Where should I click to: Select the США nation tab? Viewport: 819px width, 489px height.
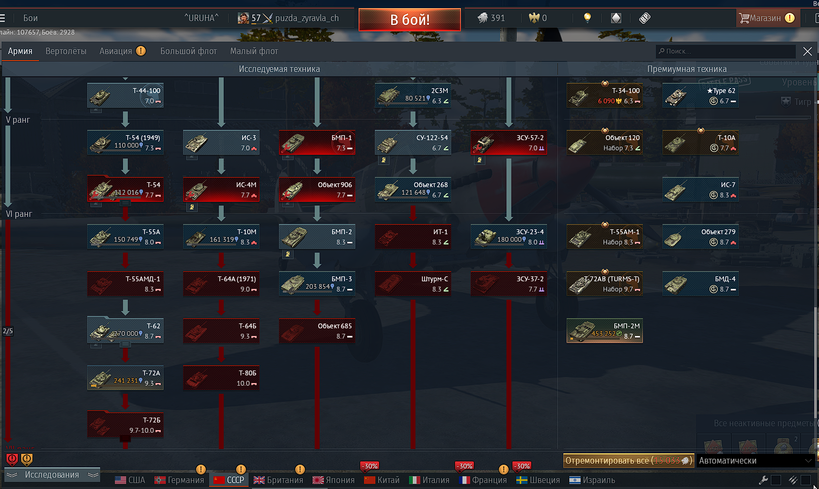130,480
